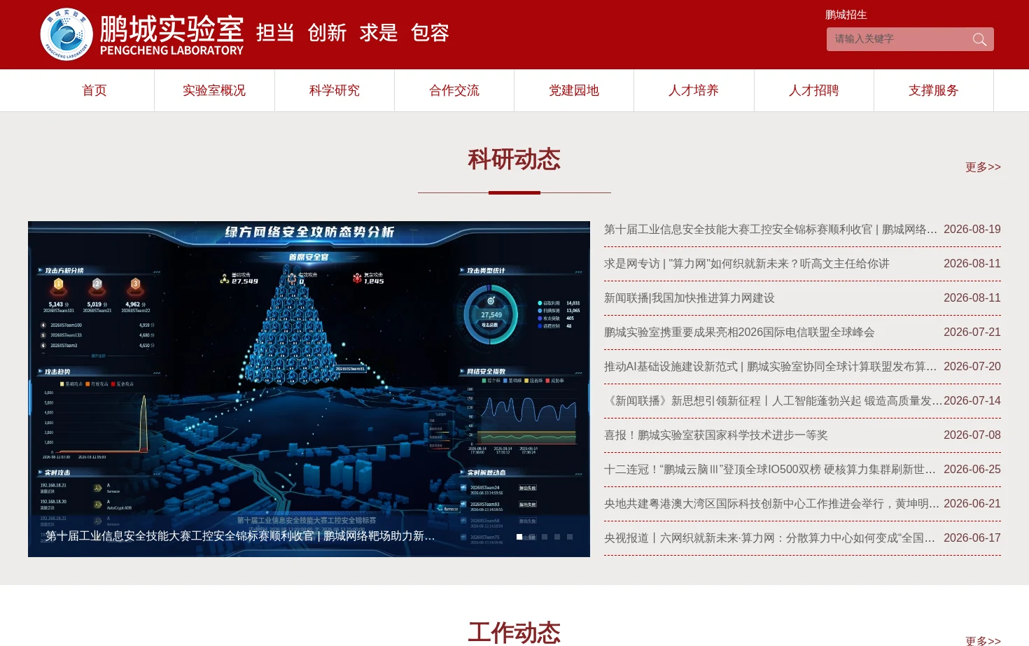This screenshot has width=1029, height=646.
Task: Open news 央视报道丨六网织就新未来 article
Action: (x=770, y=538)
